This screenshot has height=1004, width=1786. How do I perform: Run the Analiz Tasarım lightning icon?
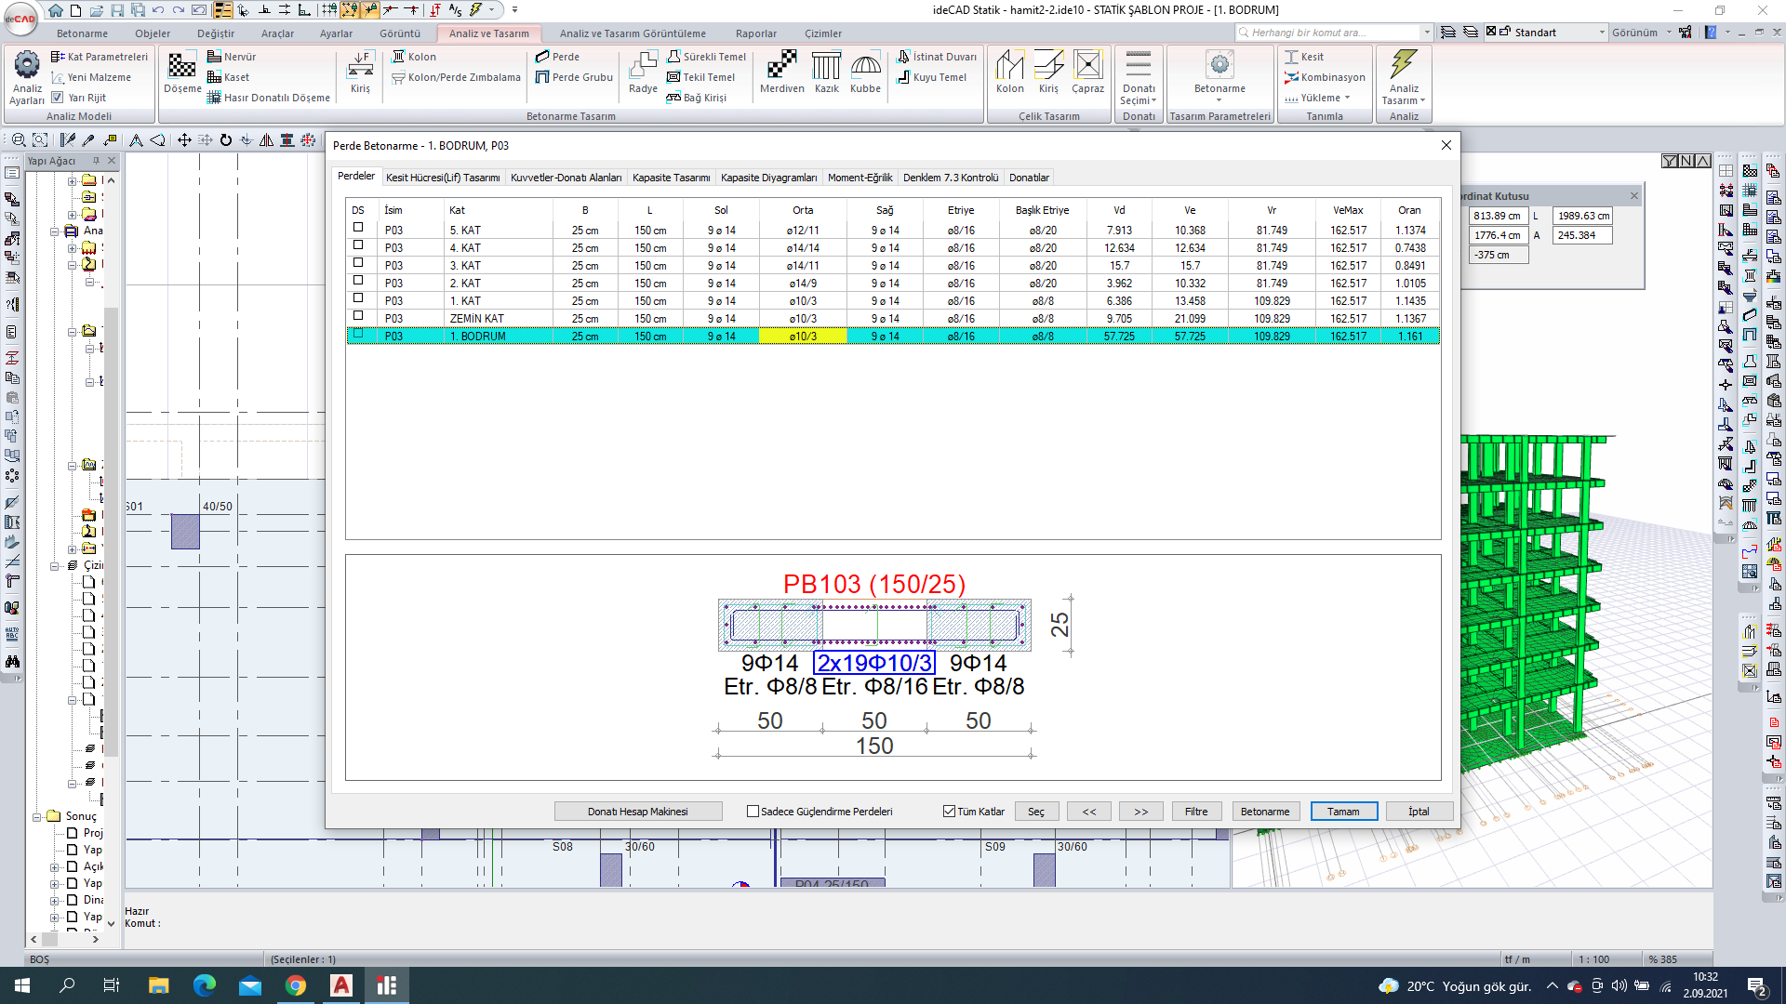[1404, 64]
